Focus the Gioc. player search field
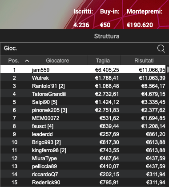Image resolution: width=169 pixels, height=187 pixels. pos(84,49)
